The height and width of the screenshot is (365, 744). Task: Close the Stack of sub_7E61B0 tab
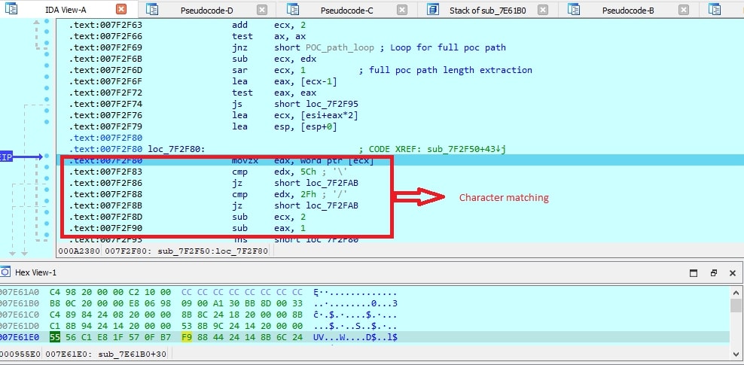tap(543, 9)
